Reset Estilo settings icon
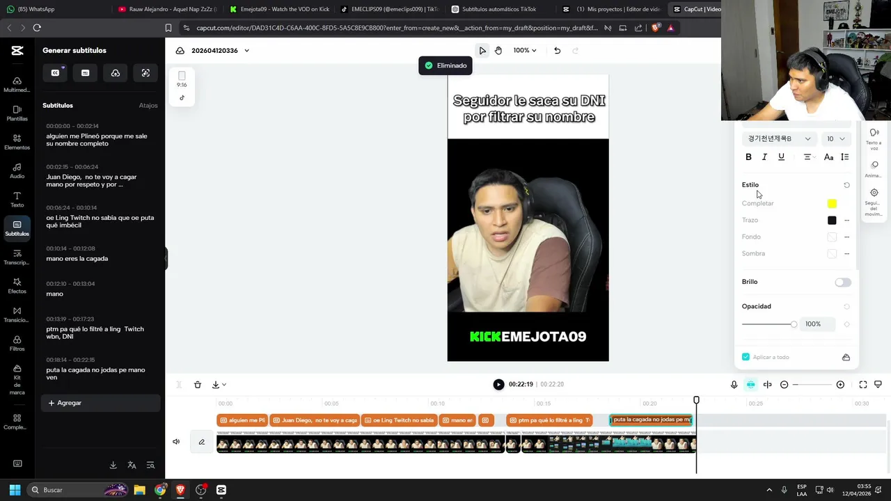891x501 pixels. click(x=846, y=185)
